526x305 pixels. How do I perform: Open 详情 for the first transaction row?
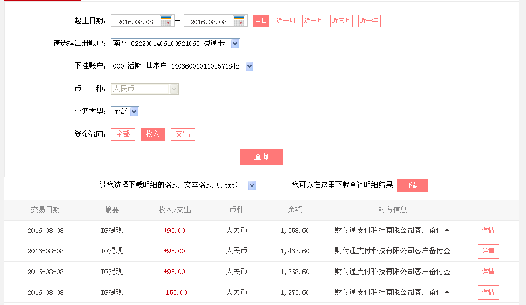pos(488,230)
